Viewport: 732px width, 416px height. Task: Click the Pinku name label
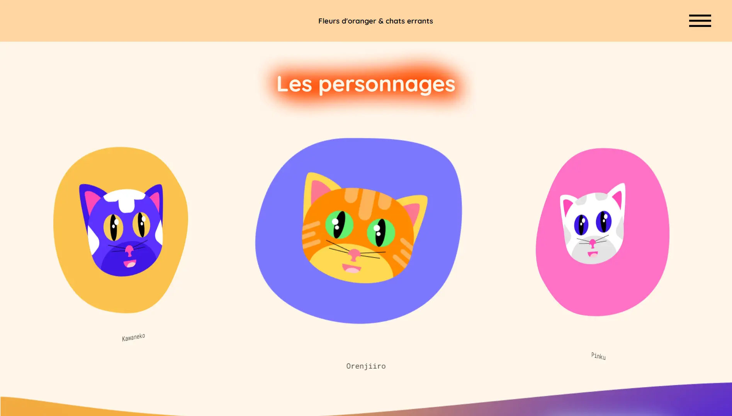click(598, 356)
